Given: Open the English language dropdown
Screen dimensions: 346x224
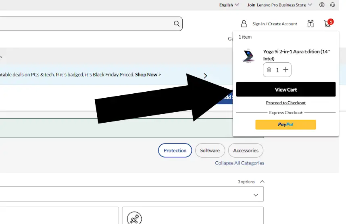Looking at the screenshot, I should tap(229, 5).
